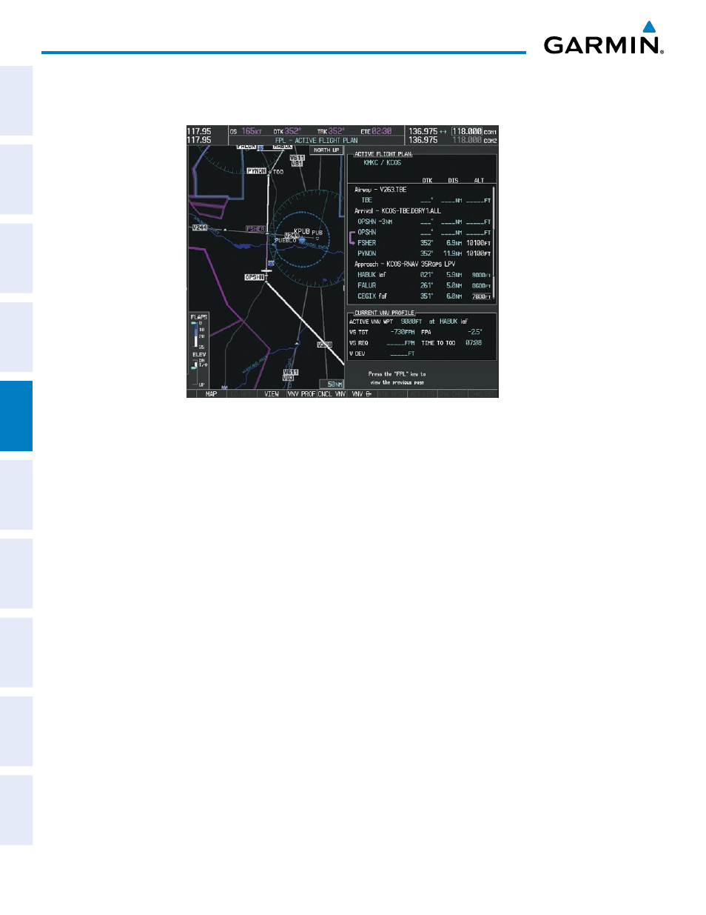The width and height of the screenshot is (706, 915).
Task: Click the MAP softkey
Action: (211, 394)
